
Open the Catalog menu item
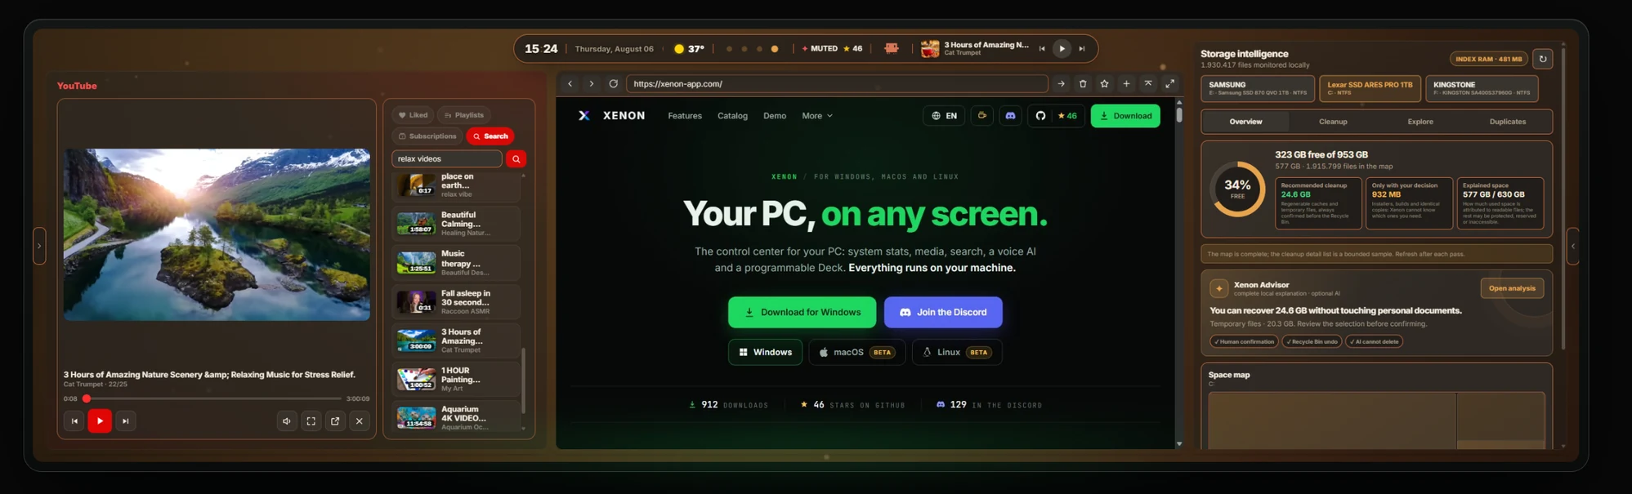point(732,116)
